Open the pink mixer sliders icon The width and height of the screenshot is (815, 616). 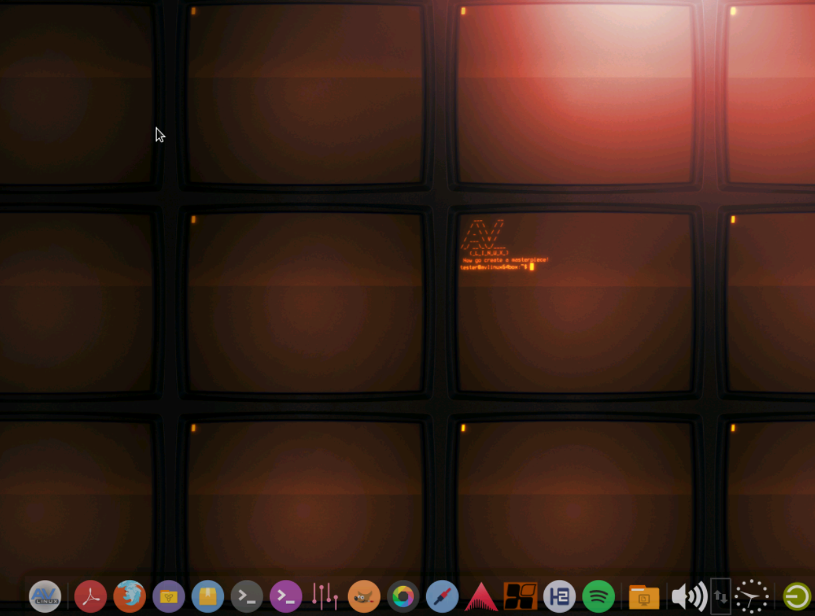tap(325, 596)
